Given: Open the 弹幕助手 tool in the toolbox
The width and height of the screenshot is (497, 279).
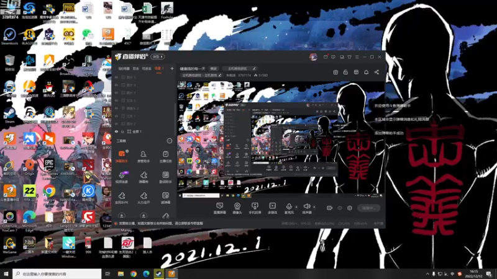Looking at the screenshot, I should pyautogui.click(x=121, y=156).
